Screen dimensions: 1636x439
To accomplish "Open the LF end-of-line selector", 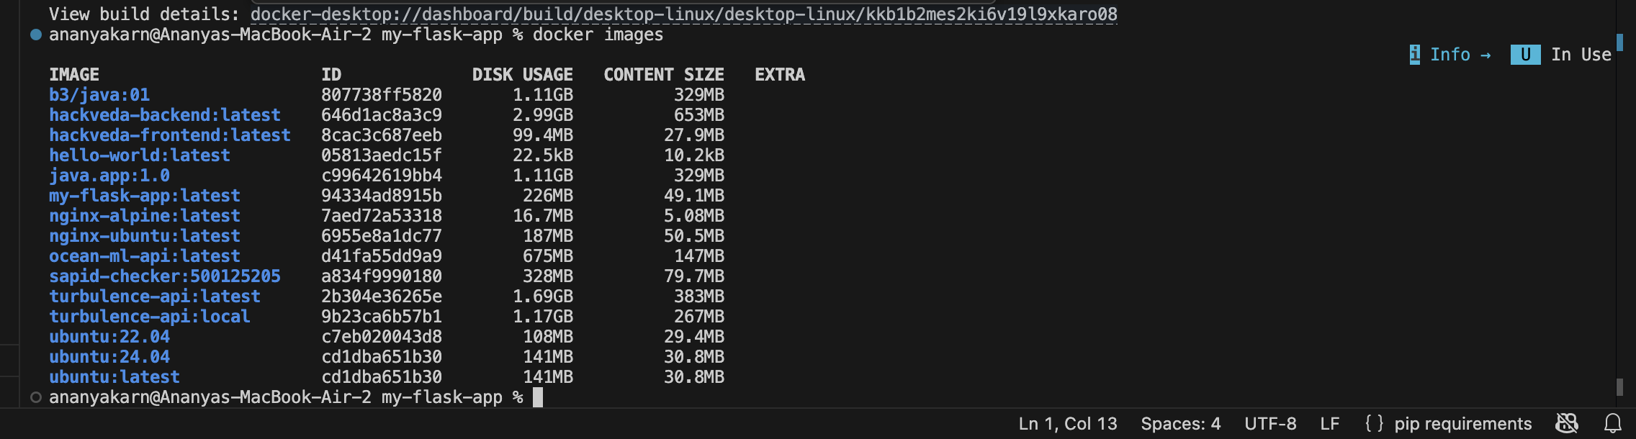I will click(x=1329, y=423).
